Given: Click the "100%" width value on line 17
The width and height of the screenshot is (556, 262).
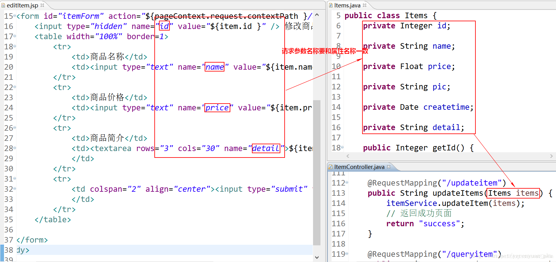Looking at the screenshot, I should [x=108, y=36].
